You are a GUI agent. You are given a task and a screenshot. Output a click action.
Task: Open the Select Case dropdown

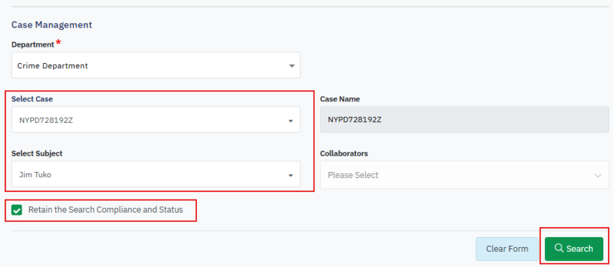coord(155,120)
